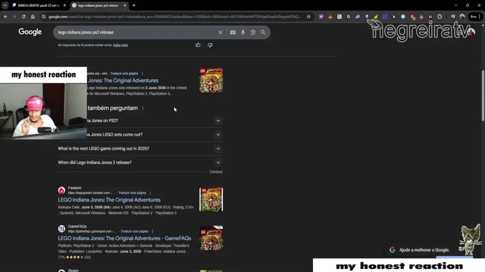The height and width of the screenshot is (272, 485).
Task: Translate the Fandom result page
Action: point(132,193)
